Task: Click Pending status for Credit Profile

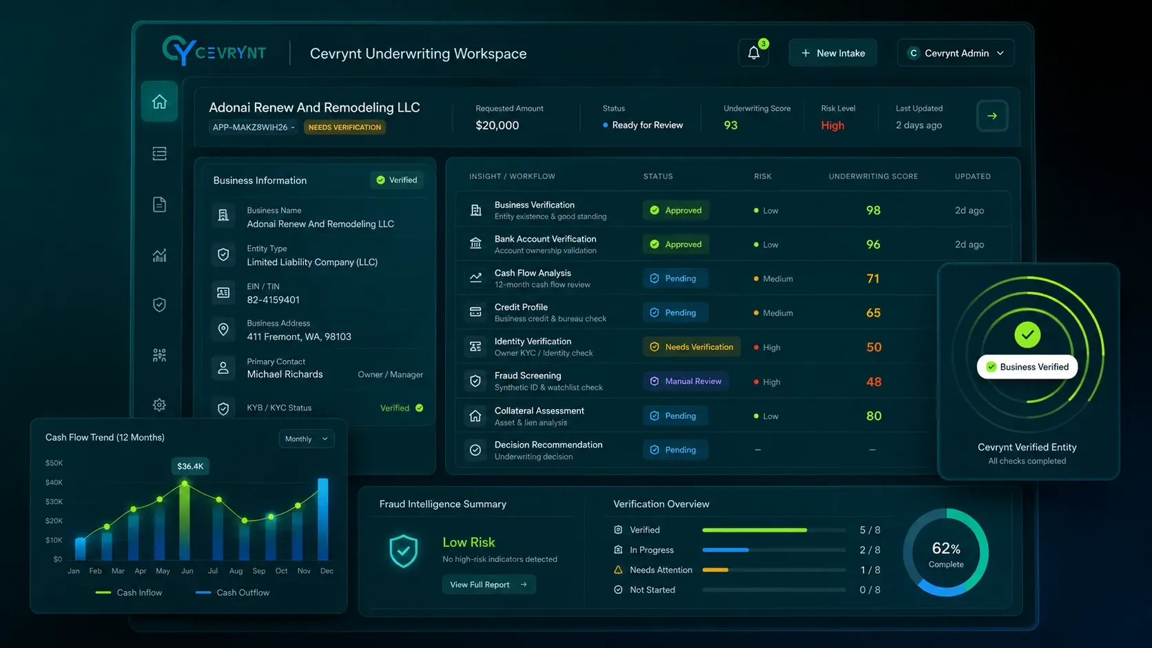Action: (675, 313)
